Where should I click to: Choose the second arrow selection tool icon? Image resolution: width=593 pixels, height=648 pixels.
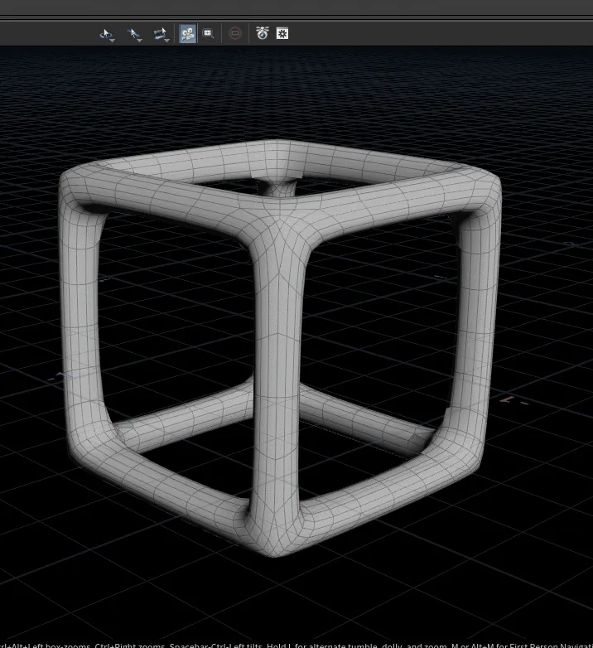[134, 34]
